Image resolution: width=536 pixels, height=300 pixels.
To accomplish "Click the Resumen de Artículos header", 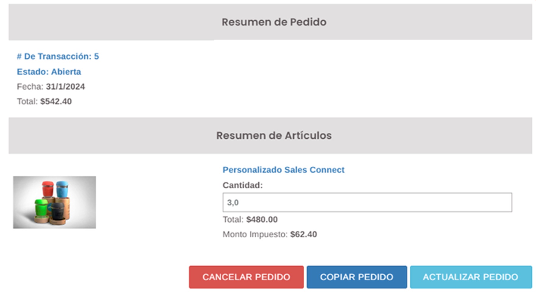I will click(x=274, y=136).
